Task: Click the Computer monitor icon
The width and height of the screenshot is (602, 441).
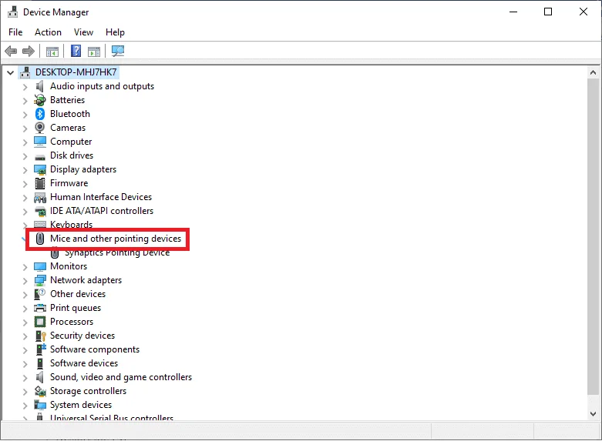Action: coord(40,142)
